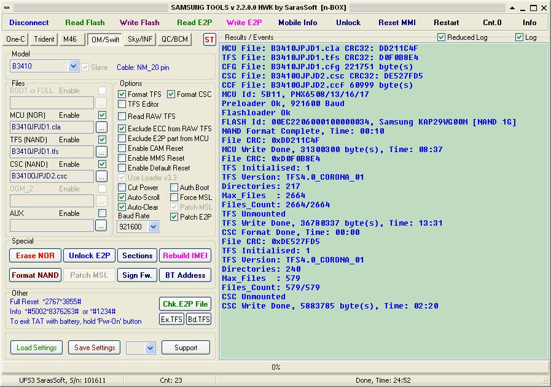Switch to the Trident tab
Screen dimensions: 551x387
[44, 39]
